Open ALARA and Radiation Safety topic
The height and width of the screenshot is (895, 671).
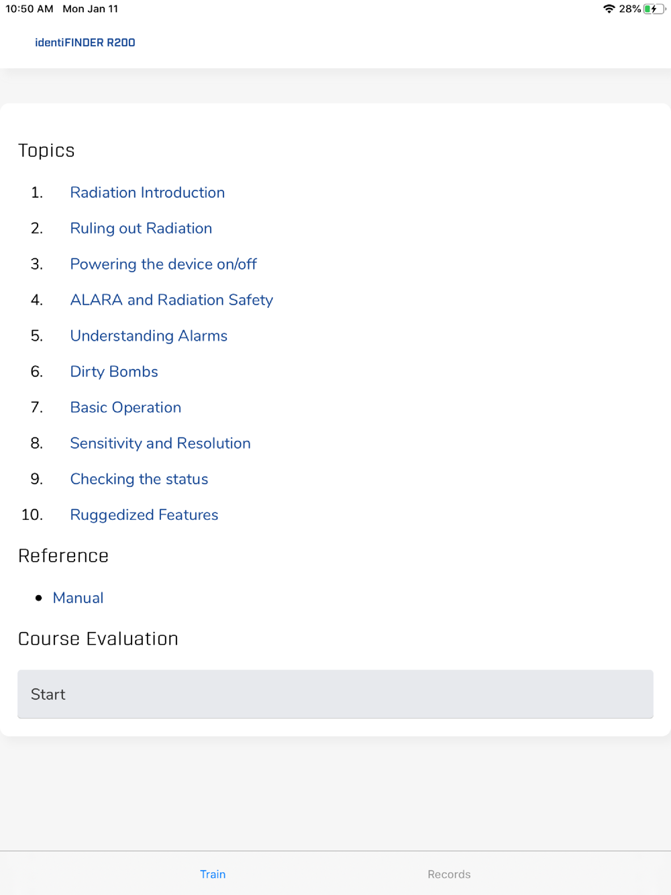pos(171,300)
